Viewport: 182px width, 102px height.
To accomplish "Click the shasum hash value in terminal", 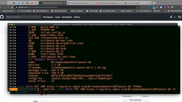I will (x=82, y=76).
